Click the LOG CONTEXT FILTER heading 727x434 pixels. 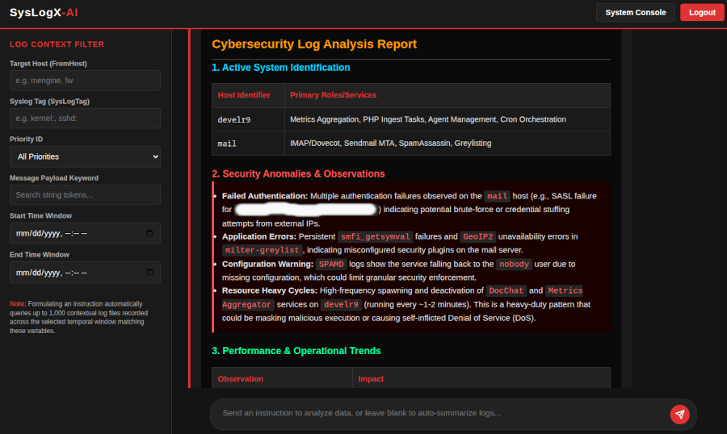[57, 44]
